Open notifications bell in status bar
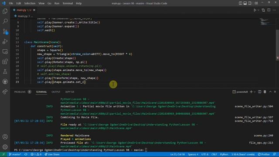This screenshot has width=279, height=157. (275, 154)
